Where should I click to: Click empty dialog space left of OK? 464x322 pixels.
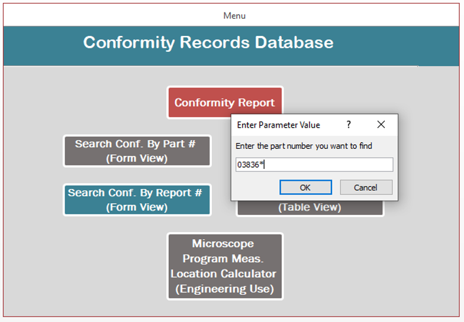(x=254, y=187)
